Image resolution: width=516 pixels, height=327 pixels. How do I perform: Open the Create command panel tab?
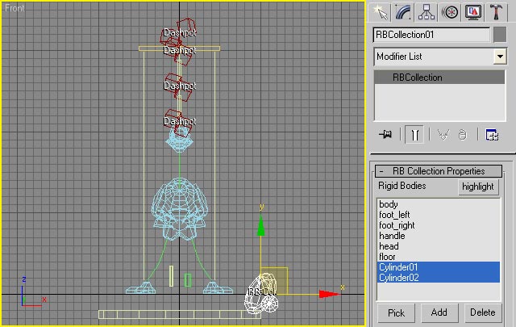tap(381, 12)
